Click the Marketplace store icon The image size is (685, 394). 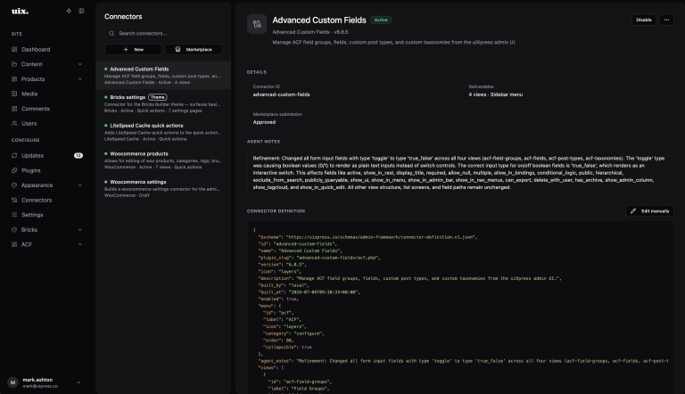pyautogui.click(x=177, y=49)
